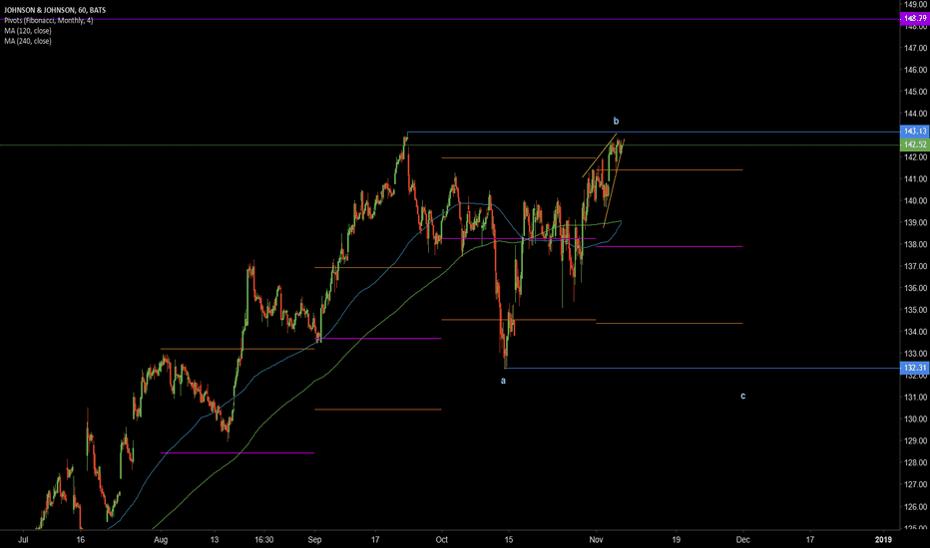Click the 'Nov' date on time axis
The height and width of the screenshot is (548, 930).
tap(596, 540)
